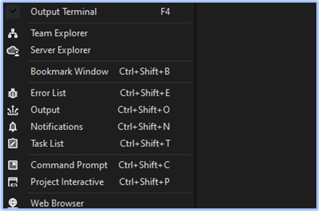Toggle the Output Terminal checkmark
319x211 pixels.
(14, 11)
